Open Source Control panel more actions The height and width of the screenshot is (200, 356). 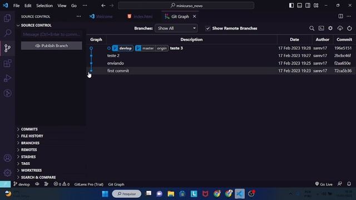[78, 16]
